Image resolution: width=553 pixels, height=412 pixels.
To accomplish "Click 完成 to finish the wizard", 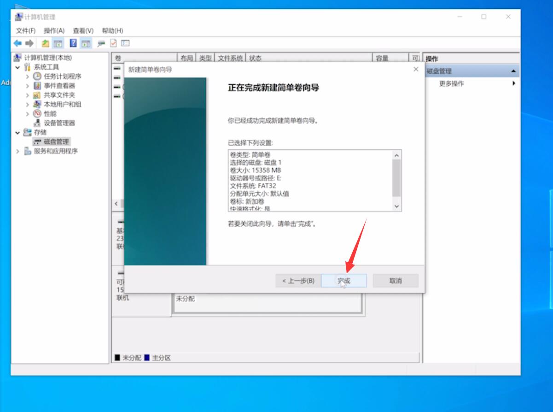I will [x=343, y=281].
